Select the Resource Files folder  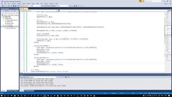pyautogui.click(x=10, y=23)
